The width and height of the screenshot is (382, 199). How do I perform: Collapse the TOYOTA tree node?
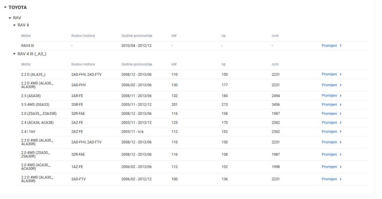[5, 7]
